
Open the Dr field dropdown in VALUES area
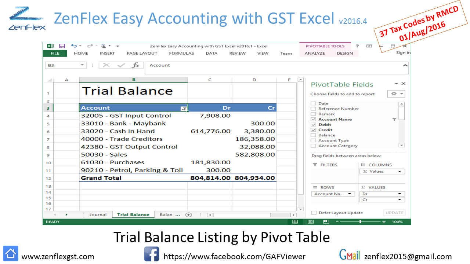(x=399, y=194)
